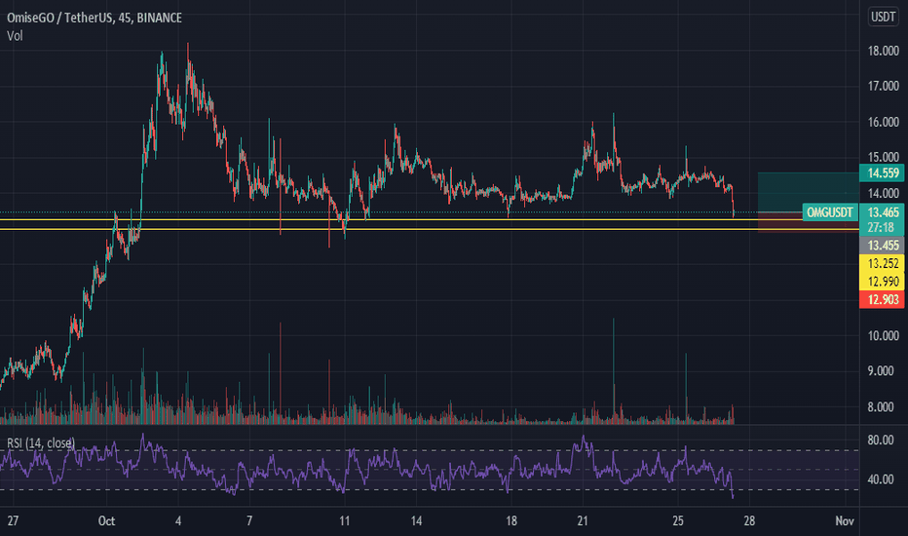The width and height of the screenshot is (908, 536).
Task: Click the USDT currency button
Action: click(x=883, y=17)
